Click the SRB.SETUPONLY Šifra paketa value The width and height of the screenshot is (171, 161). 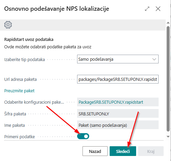[118, 113]
